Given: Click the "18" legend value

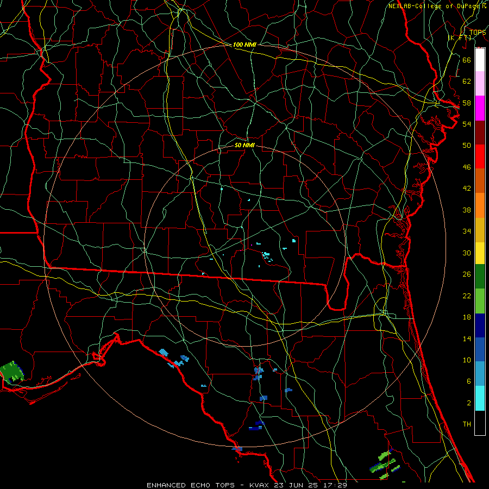Looking at the screenshot, I should point(467,317).
